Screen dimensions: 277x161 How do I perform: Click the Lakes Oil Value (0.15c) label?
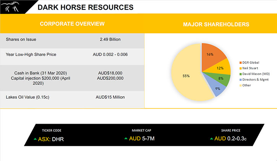(28, 97)
